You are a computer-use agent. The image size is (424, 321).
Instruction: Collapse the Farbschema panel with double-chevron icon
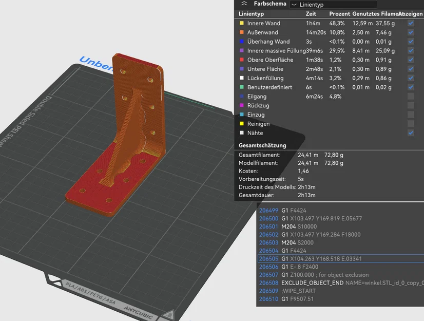[x=244, y=4]
